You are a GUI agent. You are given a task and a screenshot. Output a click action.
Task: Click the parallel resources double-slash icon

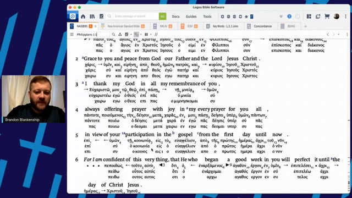pos(156,35)
